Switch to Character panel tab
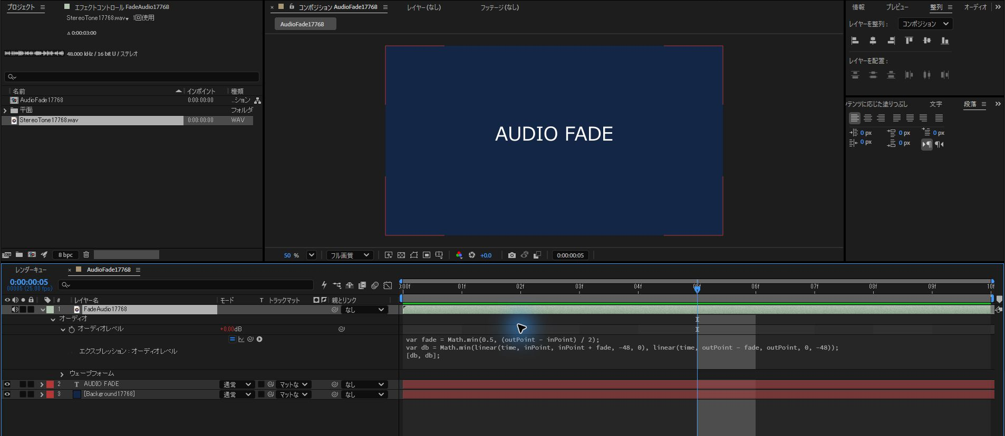This screenshot has height=436, width=1005. (x=936, y=104)
